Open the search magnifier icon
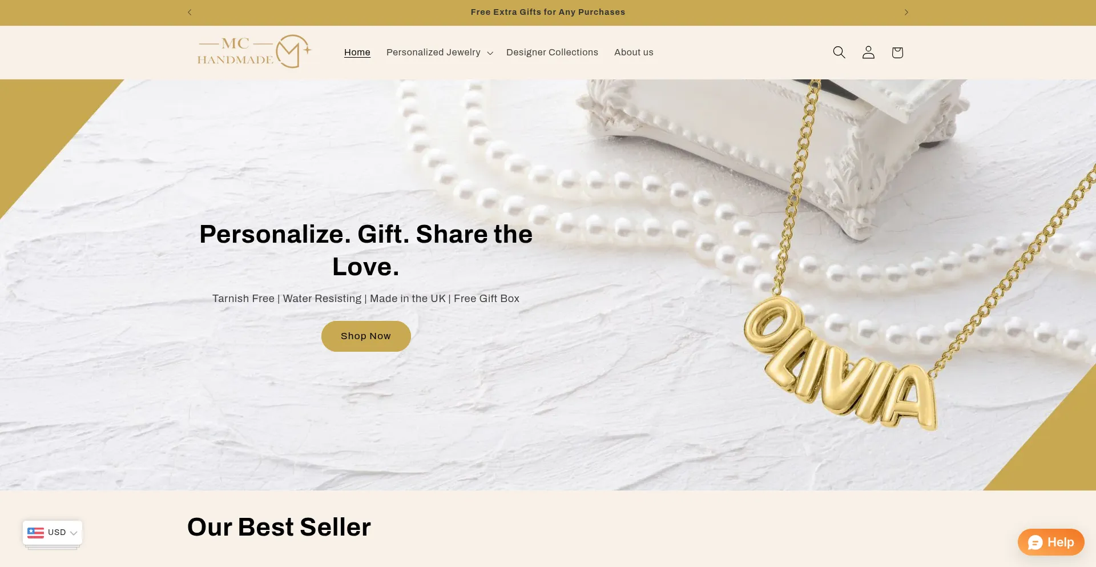This screenshot has width=1096, height=567. 839,53
